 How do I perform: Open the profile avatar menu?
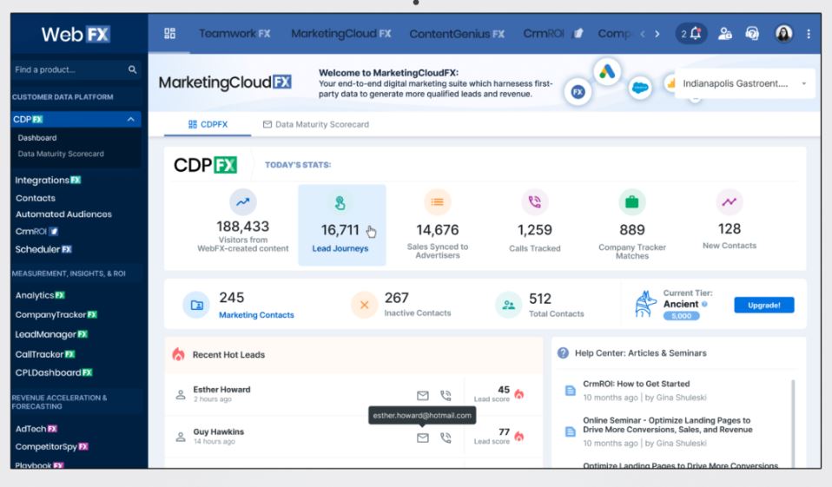[x=783, y=33]
